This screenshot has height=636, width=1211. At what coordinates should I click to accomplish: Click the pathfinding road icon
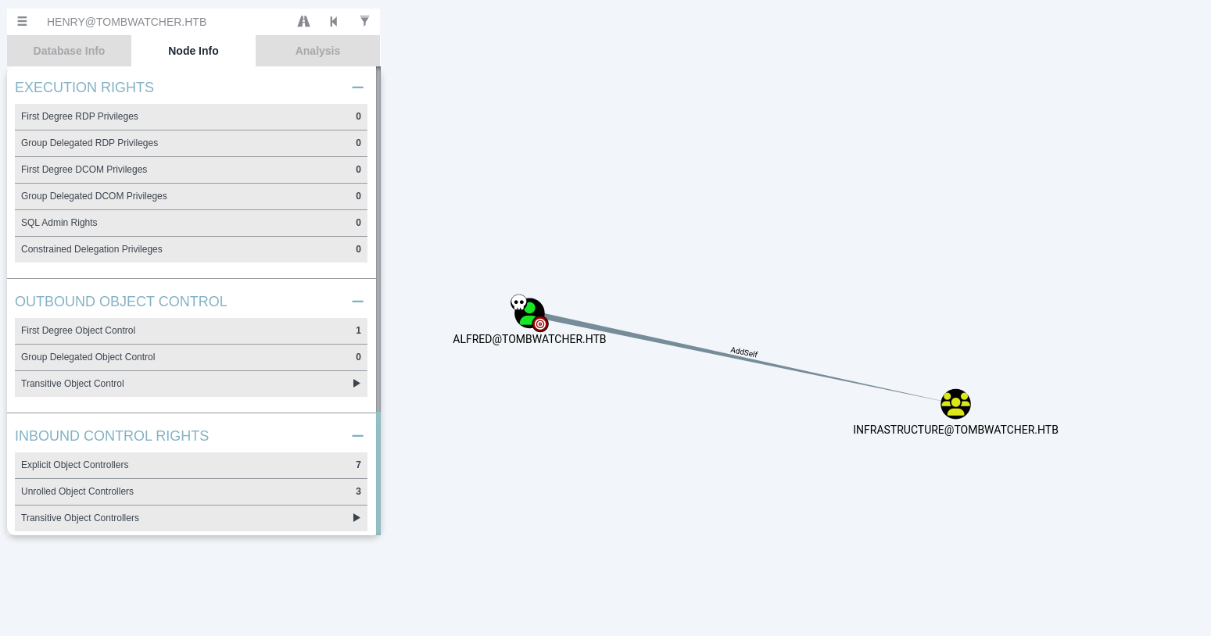(x=303, y=22)
